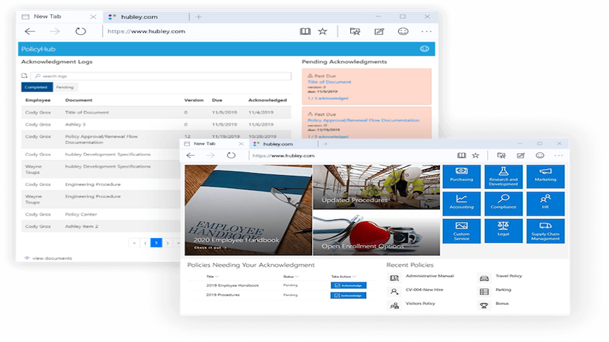
Task: Open the more menu in back browser window
Action: coord(426,31)
